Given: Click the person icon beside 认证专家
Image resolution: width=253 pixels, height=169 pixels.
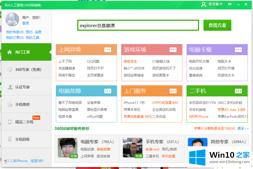Looking at the screenshot, I should pyautogui.click(x=10, y=87).
